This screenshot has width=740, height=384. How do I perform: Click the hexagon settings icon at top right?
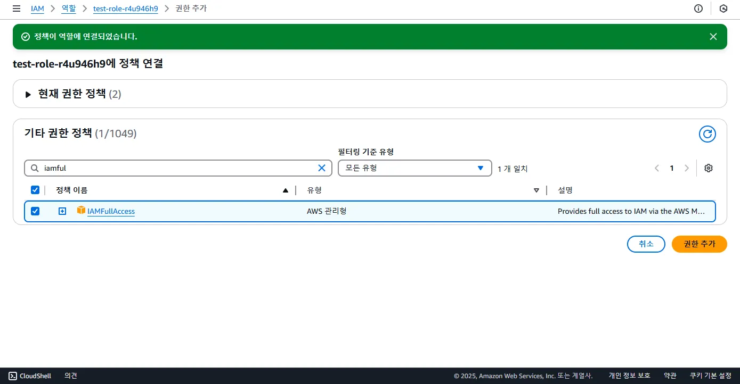(x=723, y=9)
